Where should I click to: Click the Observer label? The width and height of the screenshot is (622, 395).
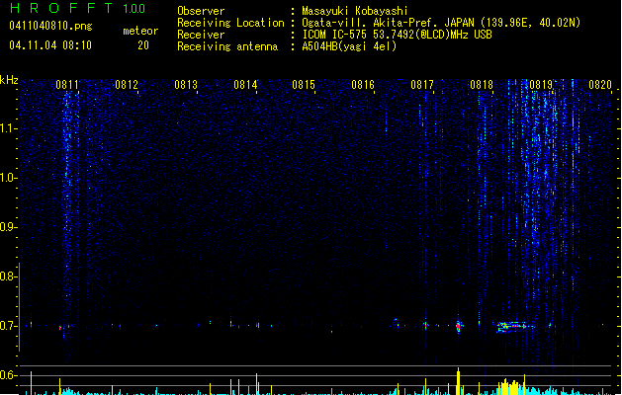(201, 11)
